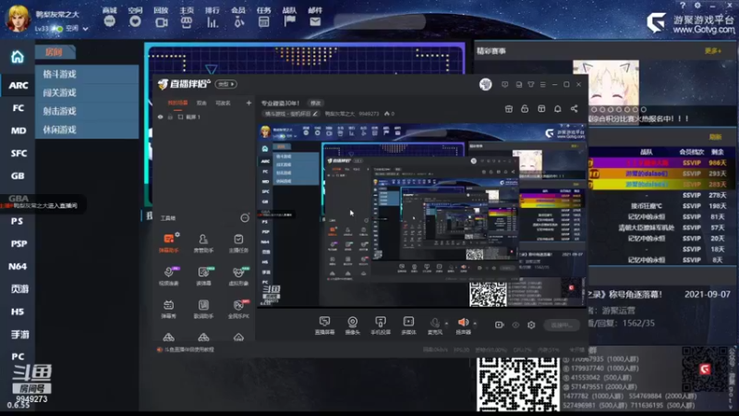Toggle the 麦克风 microphone mute

coord(434,325)
